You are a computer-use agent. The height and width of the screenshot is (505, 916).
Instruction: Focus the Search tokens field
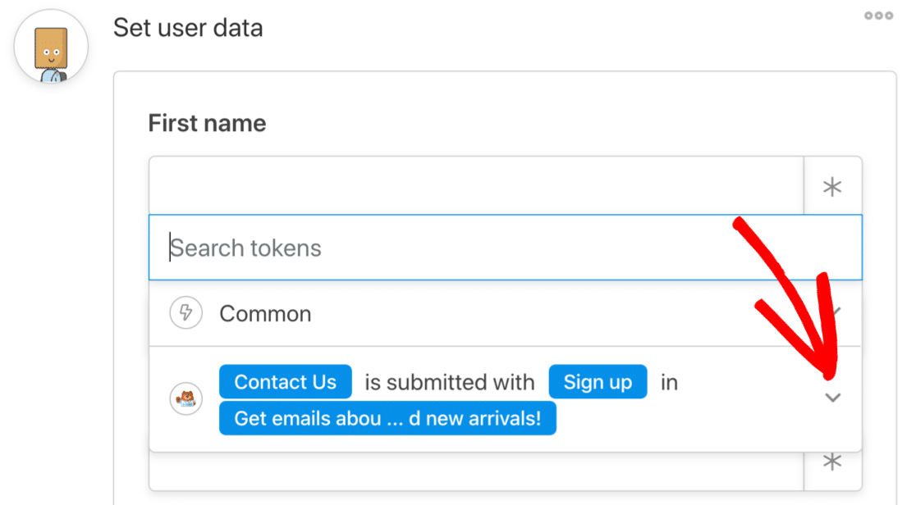tap(506, 248)
